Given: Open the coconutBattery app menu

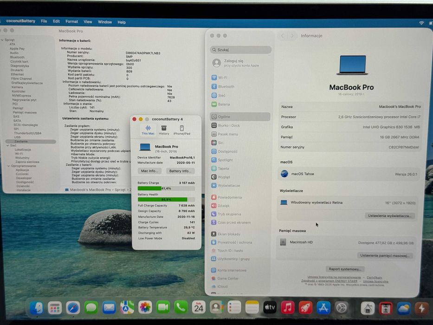Looking at the screenshot, I should pyautogui.click(x=21, y=21).
